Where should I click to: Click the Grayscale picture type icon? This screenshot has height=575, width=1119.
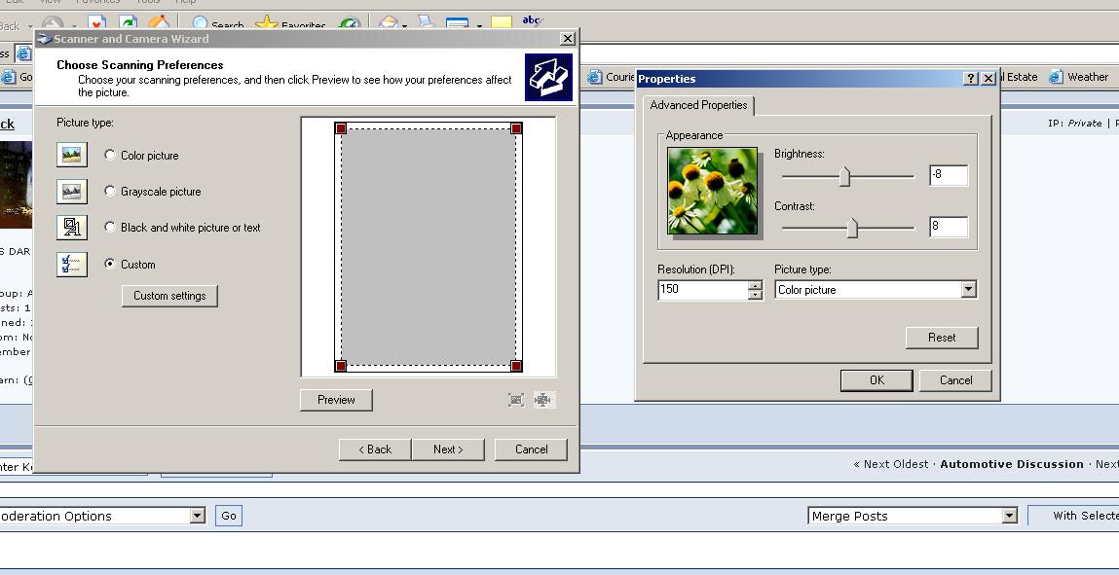pos(72,191)
